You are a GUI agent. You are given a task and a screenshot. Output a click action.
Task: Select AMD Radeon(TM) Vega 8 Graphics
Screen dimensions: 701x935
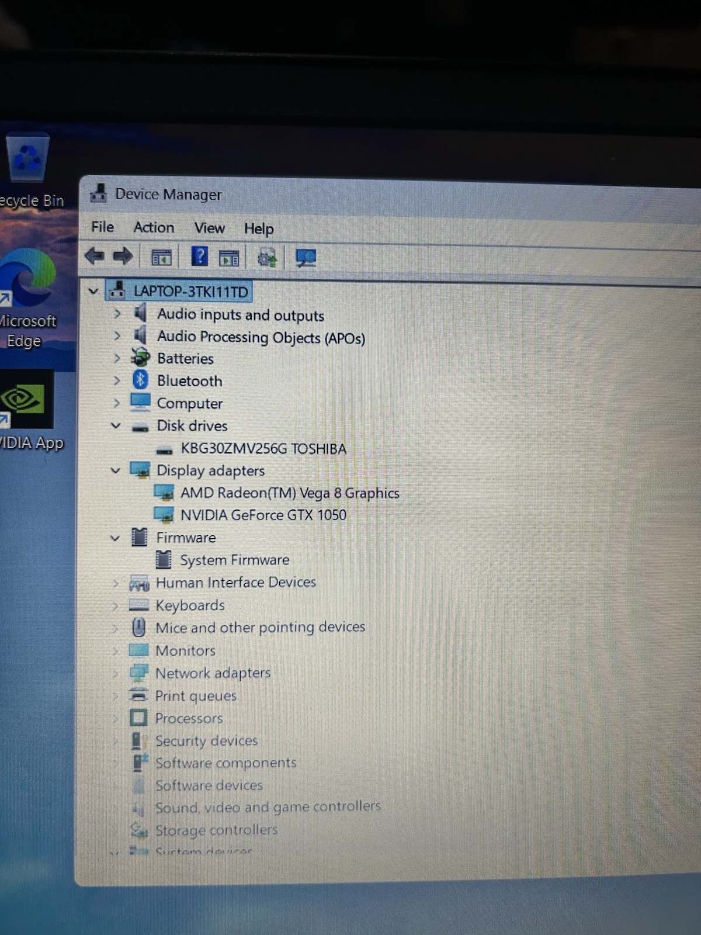point(290,493)
